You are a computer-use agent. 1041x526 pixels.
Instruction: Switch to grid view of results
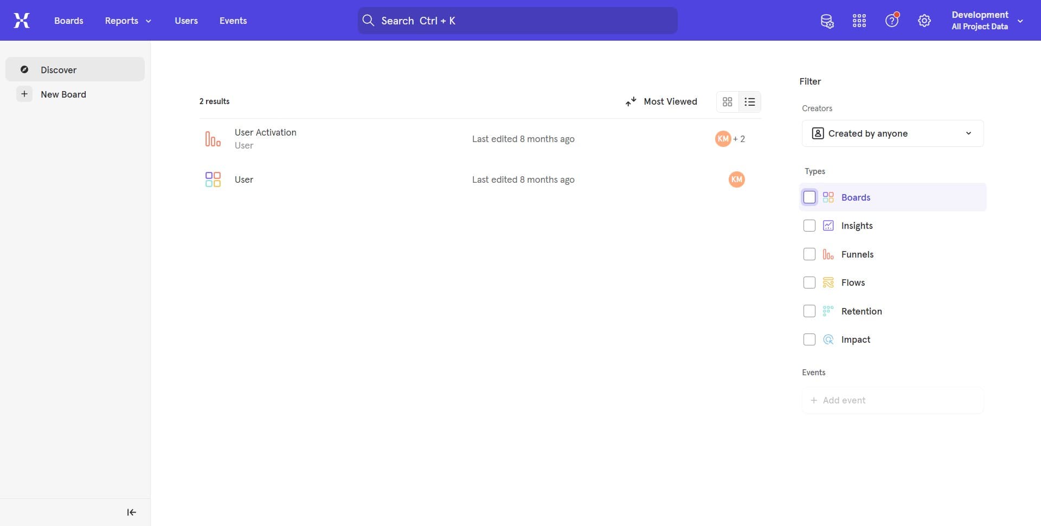coord(727,101)
